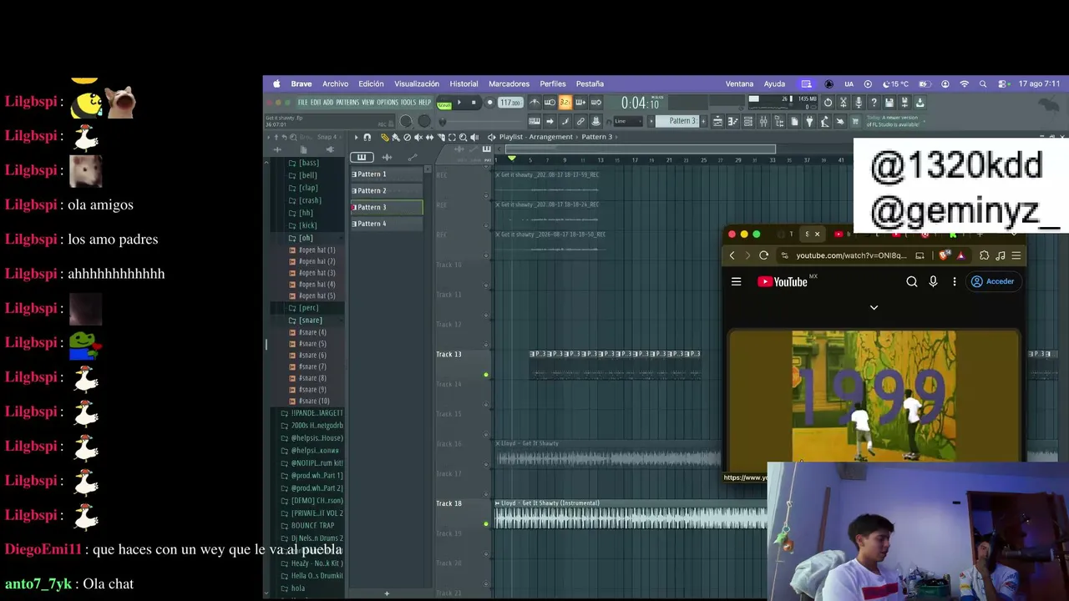This screenshot has width=1069, height=601.
Task: Select the Zoom tool in Playlist
Action: pyautogui.click(x=464, y=137)
